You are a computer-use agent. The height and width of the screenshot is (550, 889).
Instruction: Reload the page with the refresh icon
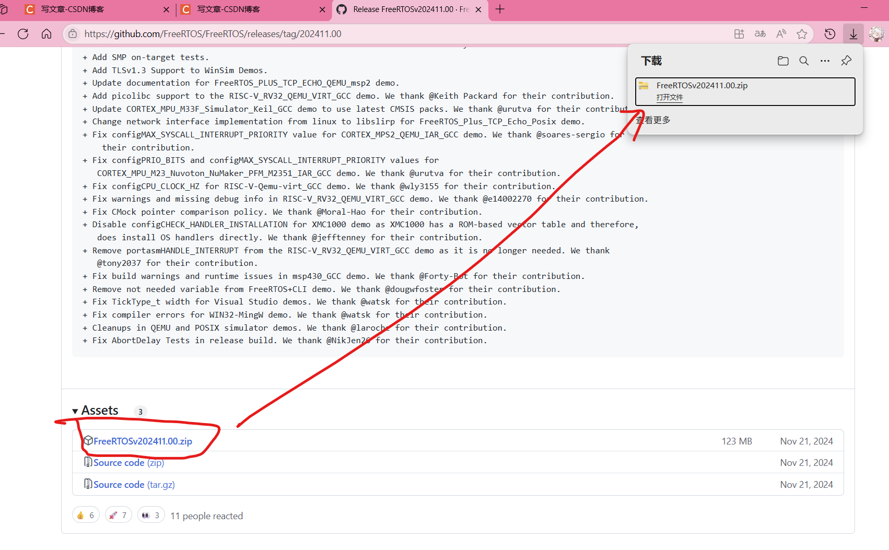(x=22, y=33)
